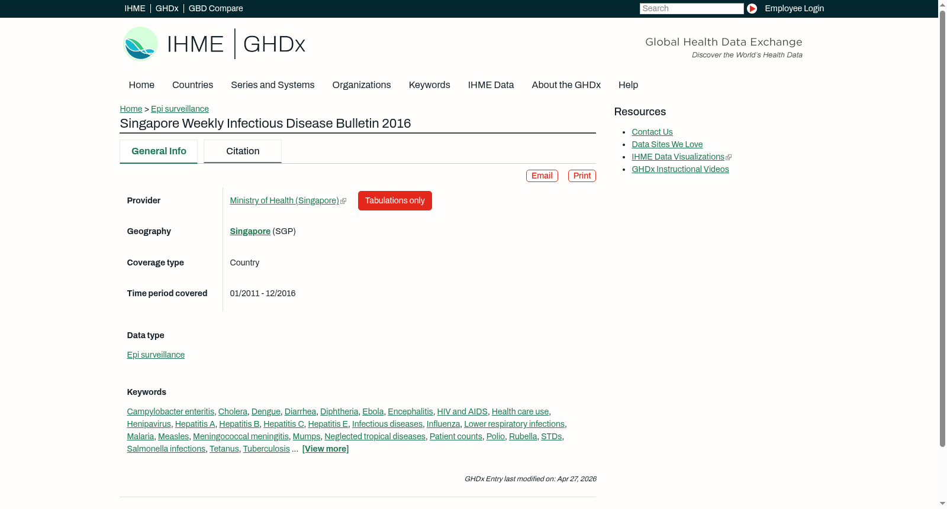Viewport: 947px width, 509px height.
Task: Open the STDs keyword link
Action: (x=551, y=437)
